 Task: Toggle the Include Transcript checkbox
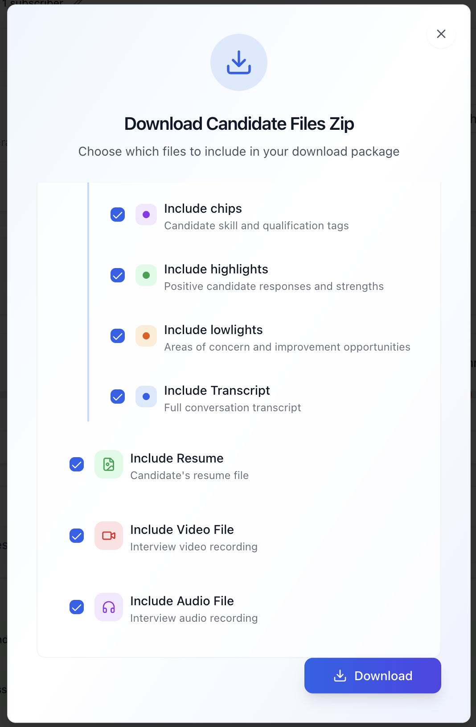(x=118, y=397)
